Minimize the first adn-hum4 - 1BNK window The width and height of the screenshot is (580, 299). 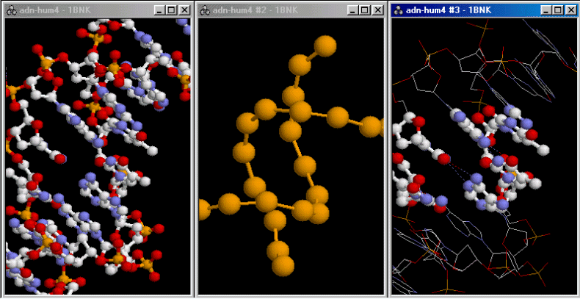(x=158, y=10)
